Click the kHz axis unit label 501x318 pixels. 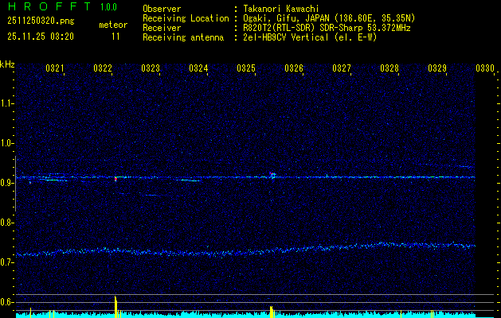point(7,64)
